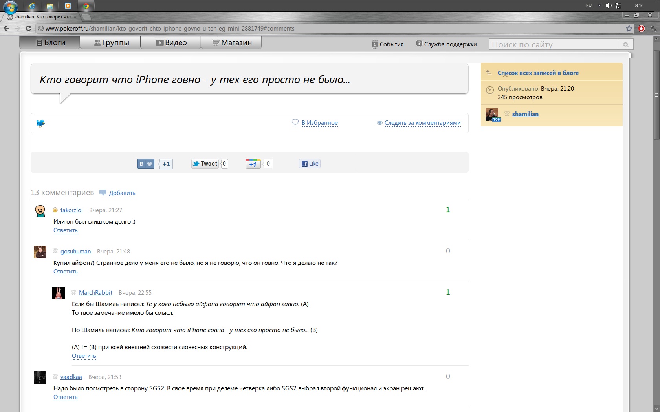Open Chrome wrench settings menu
The height and width of the screenshot is (412, 660).
coord(653,28)
